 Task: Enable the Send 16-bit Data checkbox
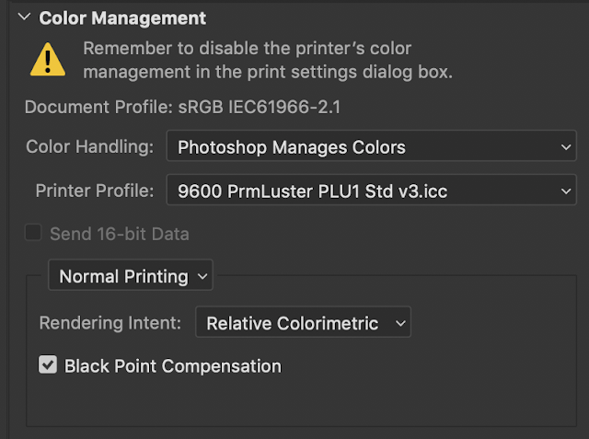(33, 233)
